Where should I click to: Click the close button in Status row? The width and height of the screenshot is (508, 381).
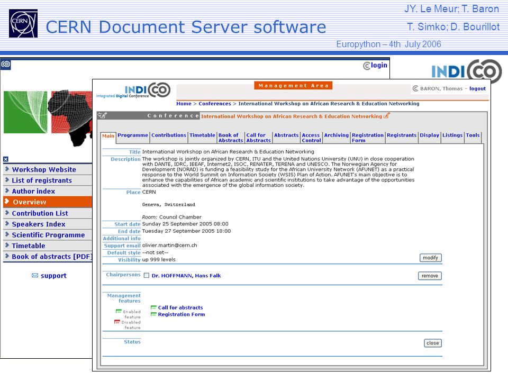tap(432, 343)
